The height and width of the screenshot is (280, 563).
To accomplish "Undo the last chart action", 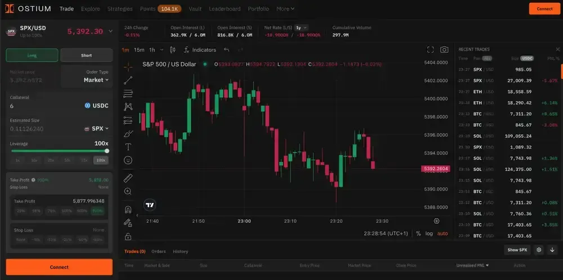I will (x=226, y=50).
